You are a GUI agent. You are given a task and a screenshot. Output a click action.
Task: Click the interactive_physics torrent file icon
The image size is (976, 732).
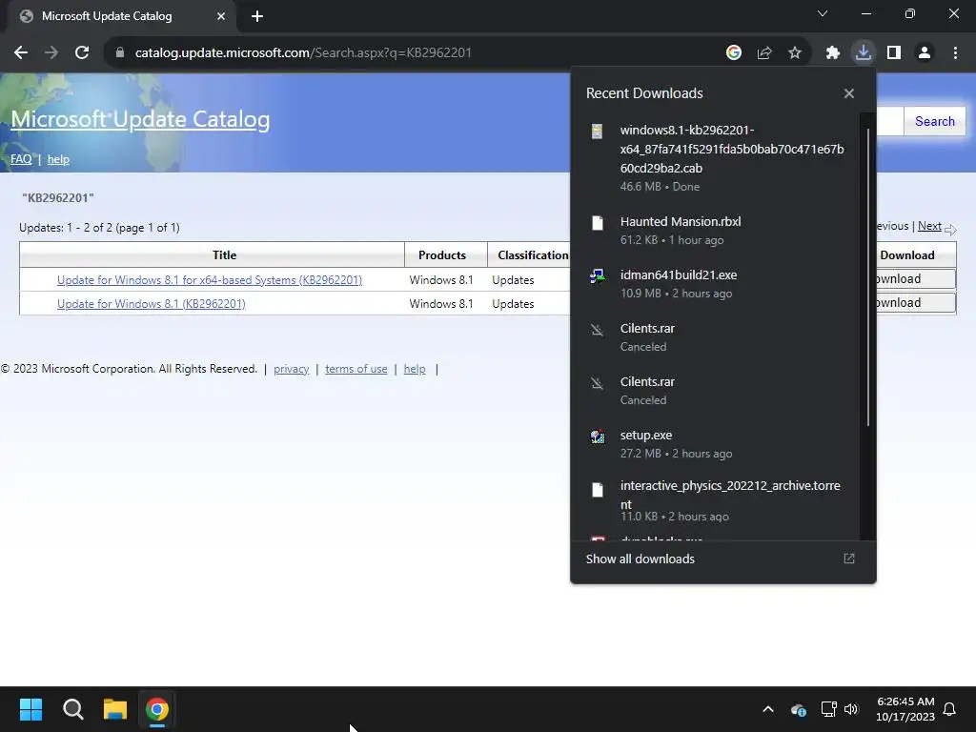597,490
